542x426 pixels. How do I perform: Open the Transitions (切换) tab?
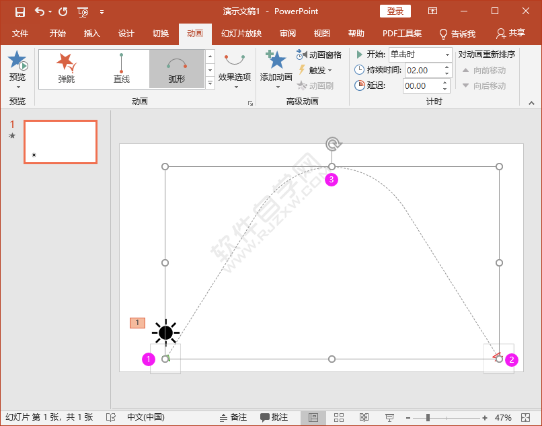coord(161,34)
